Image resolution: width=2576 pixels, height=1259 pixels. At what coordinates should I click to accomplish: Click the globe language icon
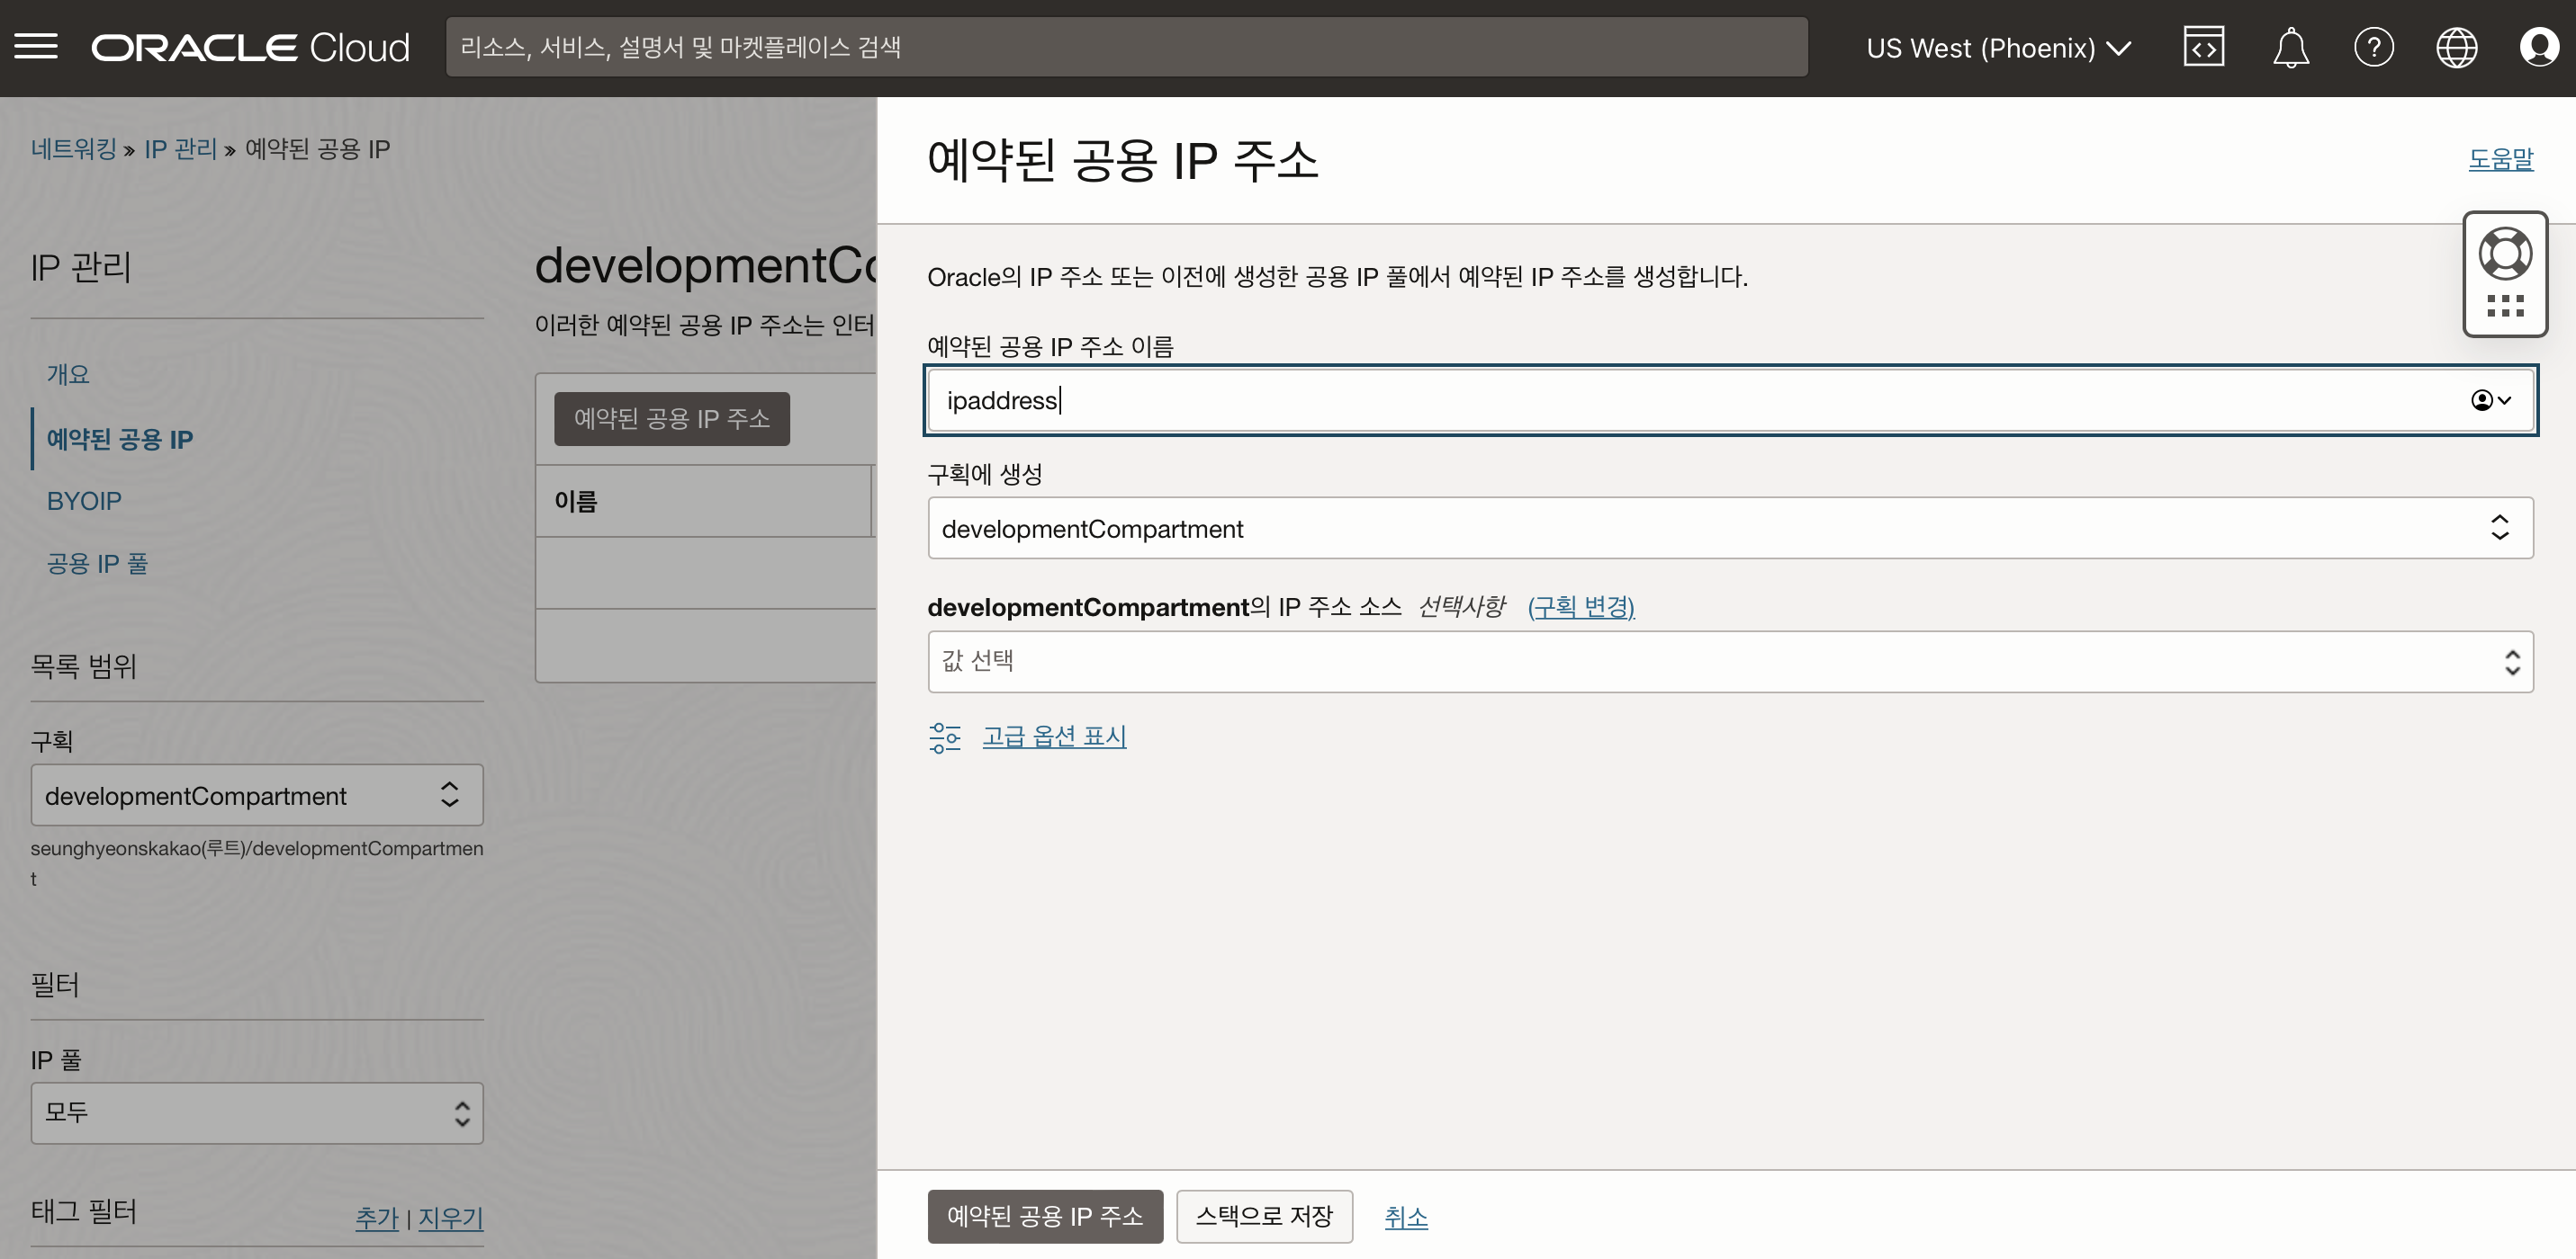pos(2456,47)
